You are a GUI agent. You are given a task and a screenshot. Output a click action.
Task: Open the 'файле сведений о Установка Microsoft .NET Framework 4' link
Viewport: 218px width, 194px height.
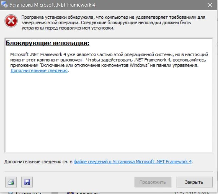click(132, 162)
